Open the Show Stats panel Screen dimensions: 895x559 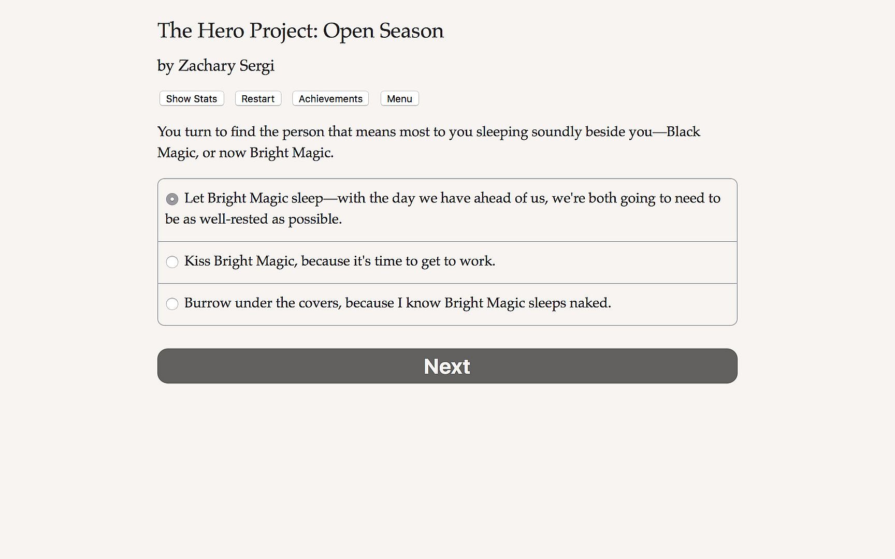pyautogui.click(x=192, y=99)
